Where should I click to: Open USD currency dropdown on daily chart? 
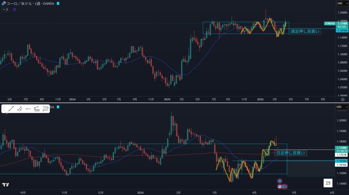point(342,107)
